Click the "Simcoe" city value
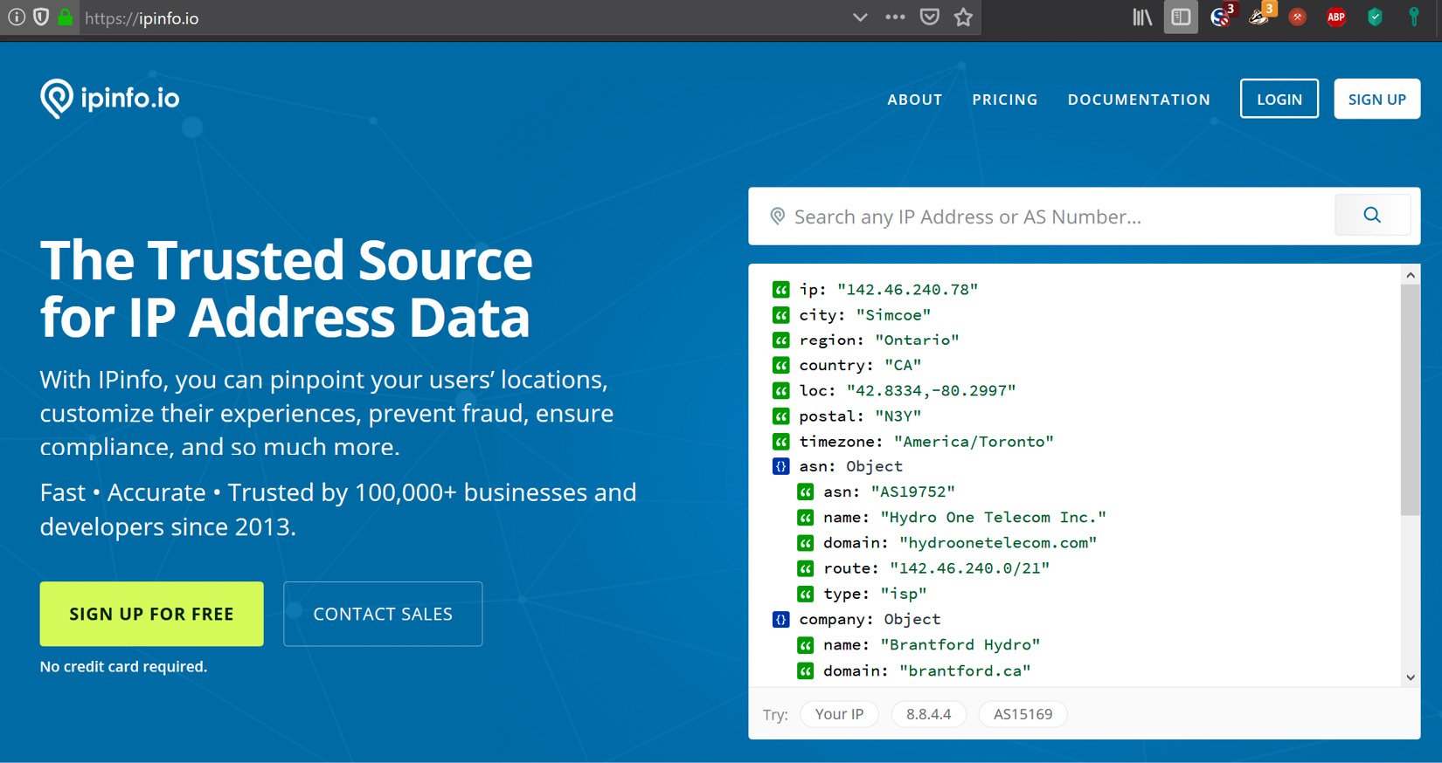This screenshot has width=1442, height=763. [x=893, y=314]
